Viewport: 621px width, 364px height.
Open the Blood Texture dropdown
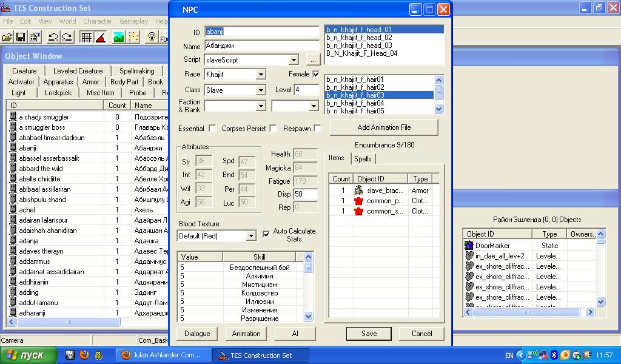click(251, 236)
